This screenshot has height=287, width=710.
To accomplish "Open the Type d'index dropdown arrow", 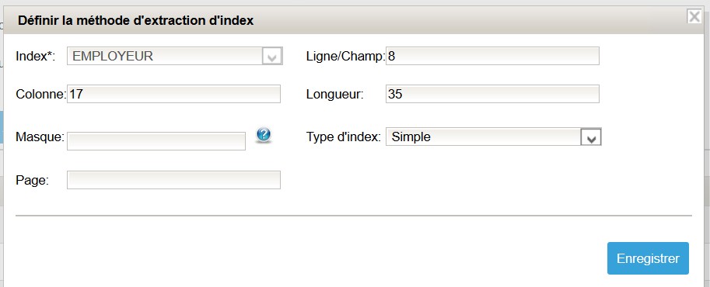I will coord(591,137).
